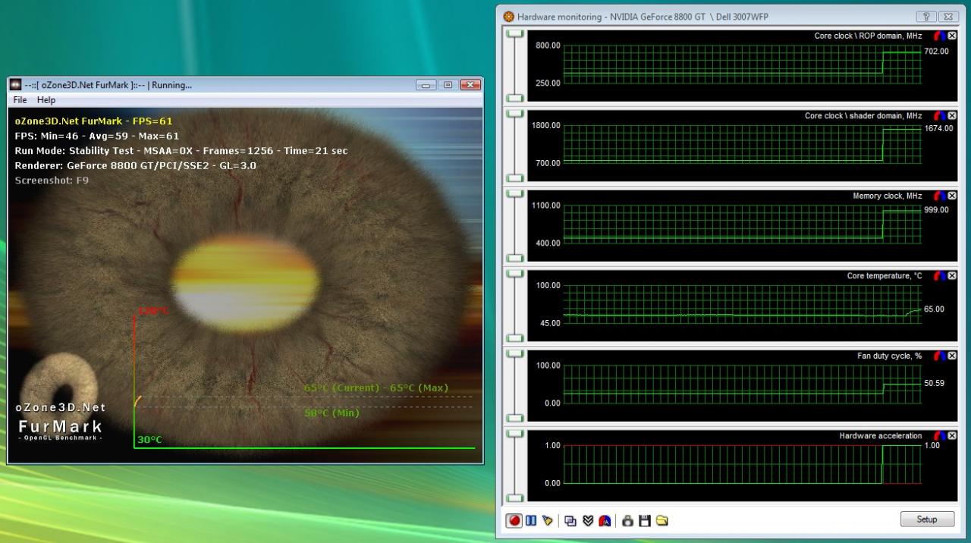Click the Hardware monitoring title bar icon
This screenshot has height=543, width=971.
tap(509, 17)
